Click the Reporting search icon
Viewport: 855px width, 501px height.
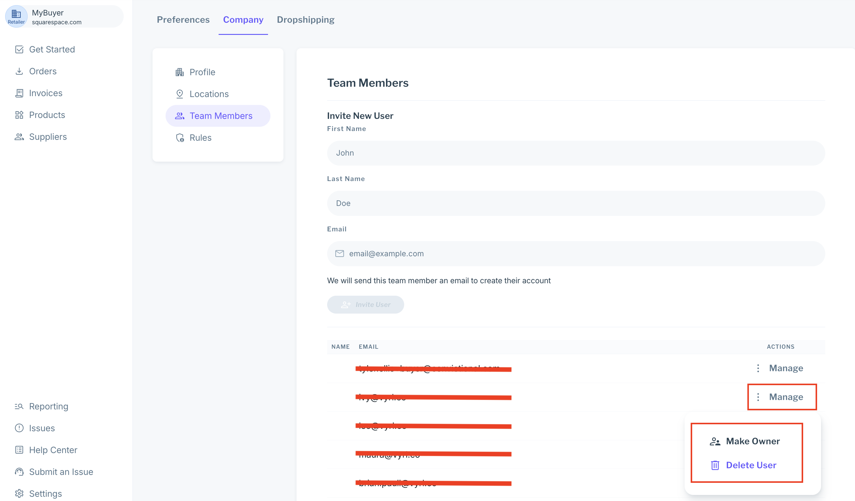point(19,406)
